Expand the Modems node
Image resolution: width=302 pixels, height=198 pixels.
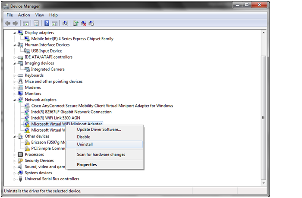(14, 88)
